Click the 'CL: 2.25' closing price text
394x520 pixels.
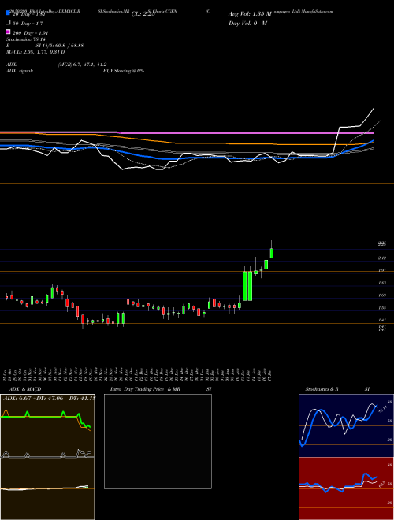143,14
